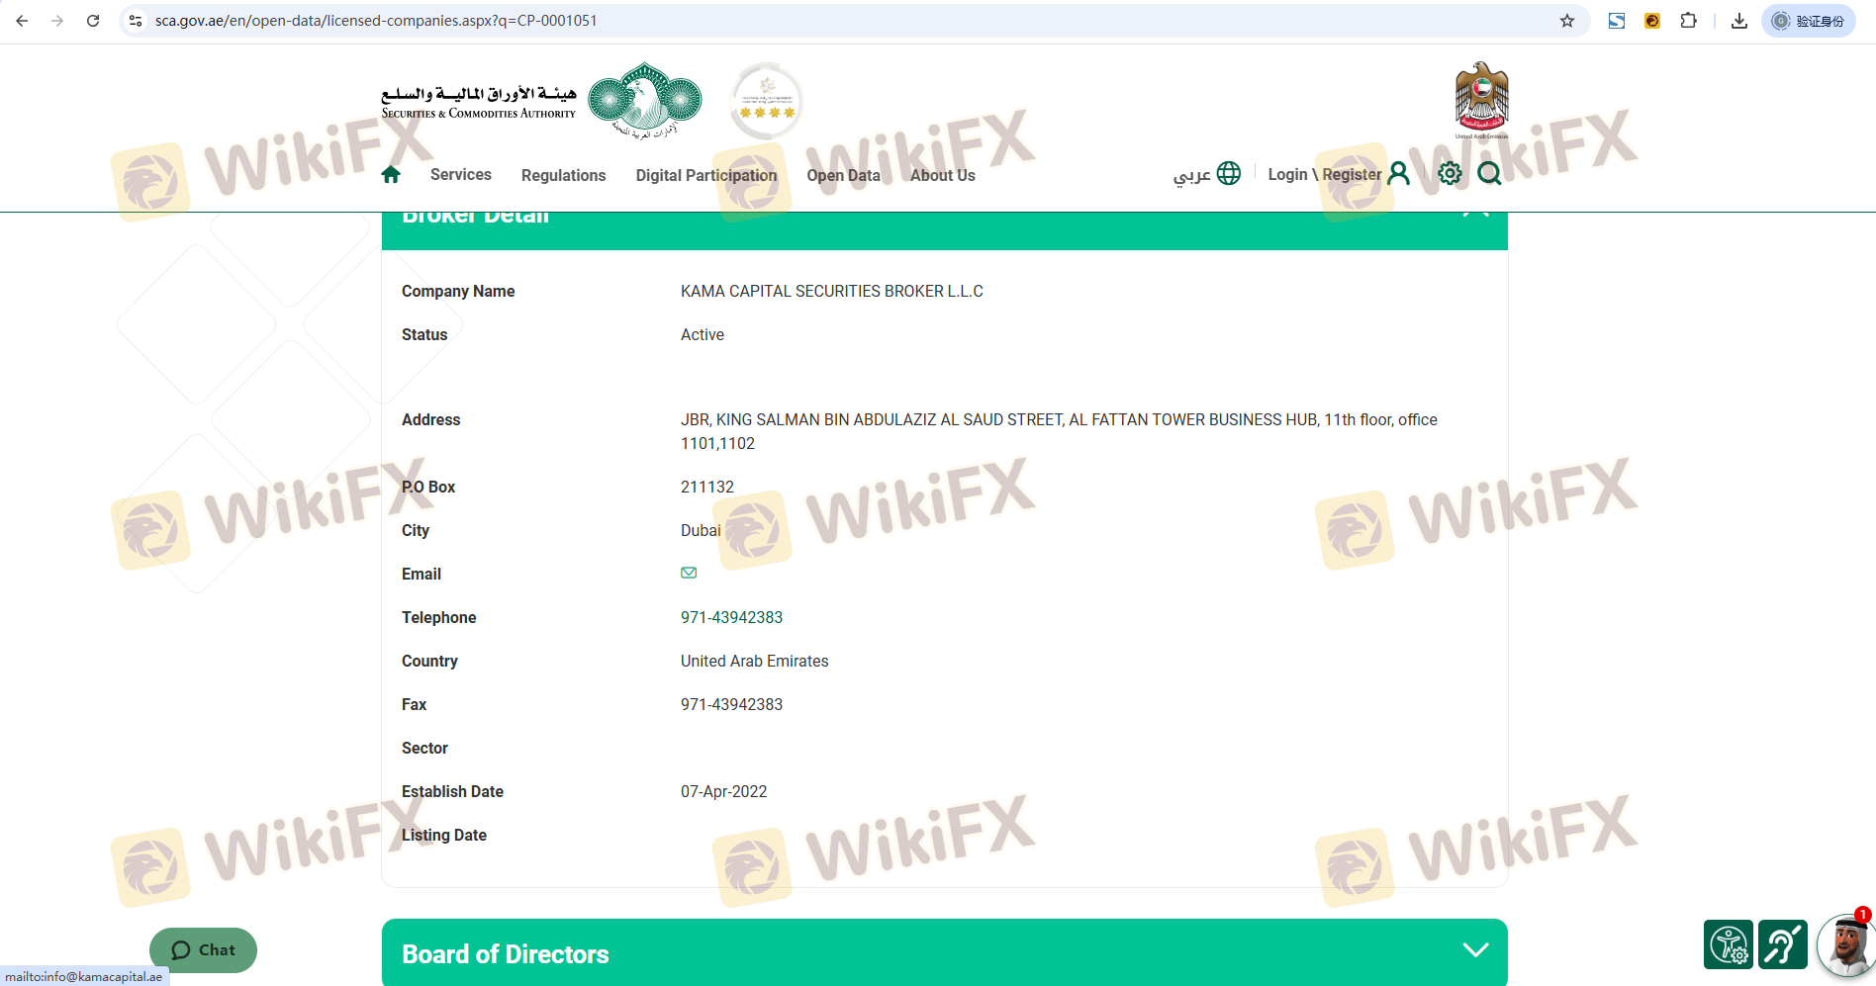
Task: Open the Chat button
Action: click(203, 950)
